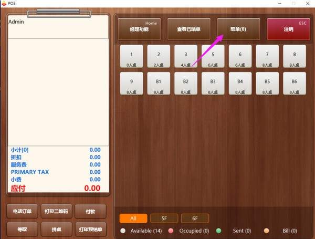Click the 等取 button
Image resolution: width=315 pixels, height=239 pixels.
pos(22,229)
